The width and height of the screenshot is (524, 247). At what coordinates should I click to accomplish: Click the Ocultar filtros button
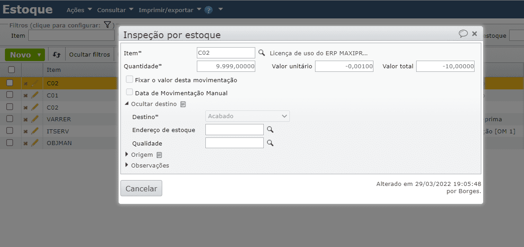click(x=89, y=55)
